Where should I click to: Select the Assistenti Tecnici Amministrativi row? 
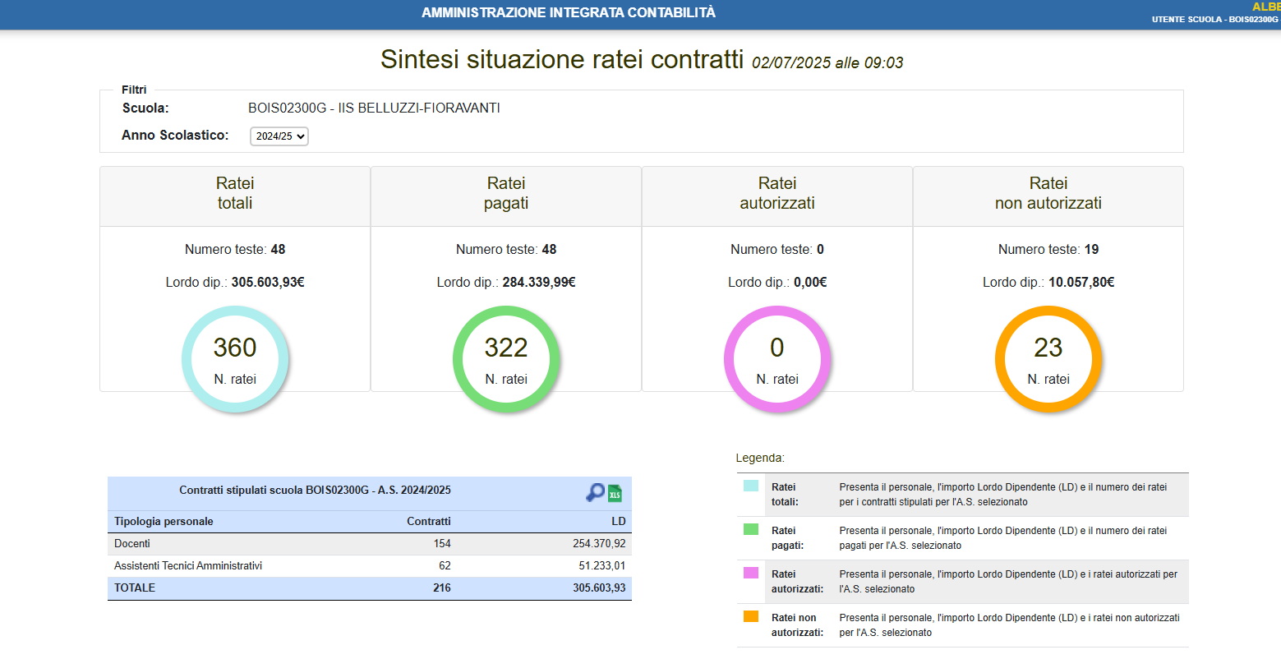point(370,566)
